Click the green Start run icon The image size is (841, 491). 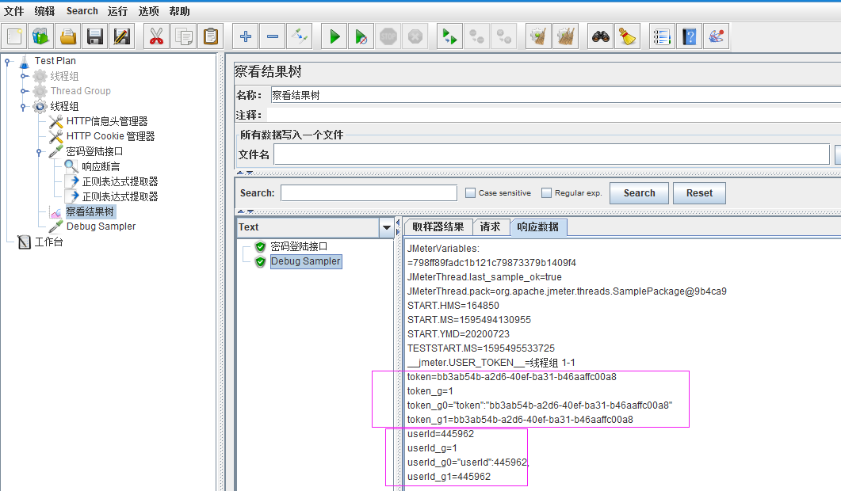[335, 36]
